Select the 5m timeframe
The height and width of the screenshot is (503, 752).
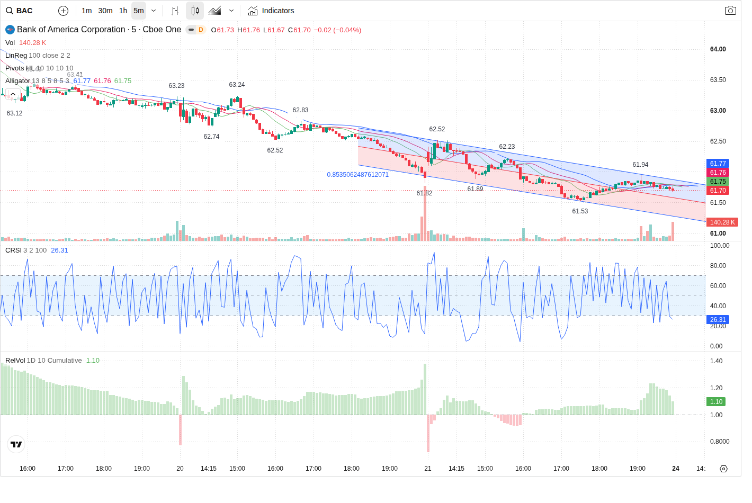(x=139, y=11)
